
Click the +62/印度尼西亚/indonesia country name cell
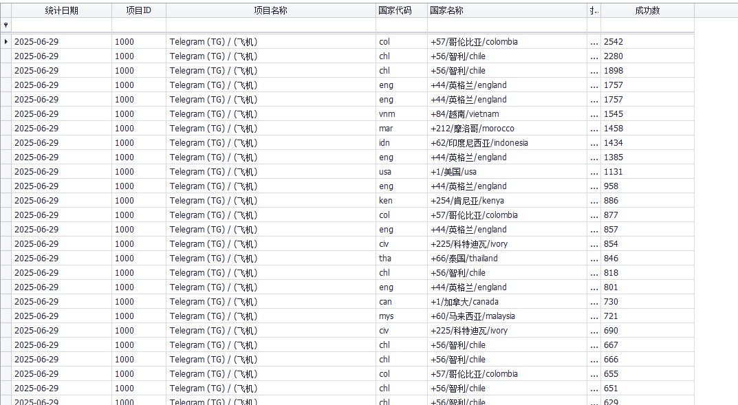508,142
